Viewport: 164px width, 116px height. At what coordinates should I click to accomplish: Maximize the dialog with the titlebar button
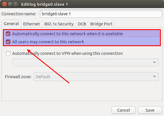(x=16, y=4)
